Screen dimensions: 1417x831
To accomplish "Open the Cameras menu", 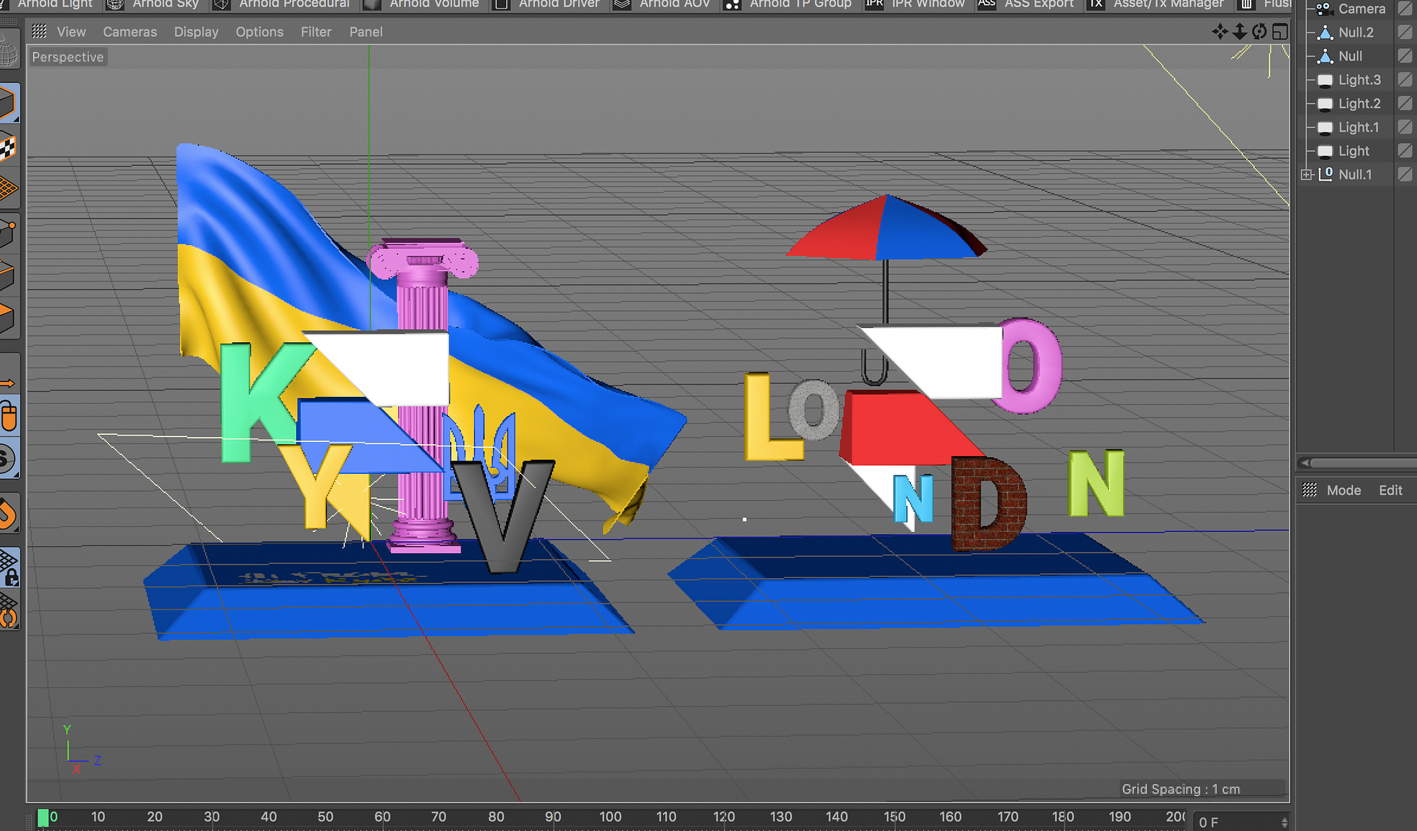I will tap(130, 32).
